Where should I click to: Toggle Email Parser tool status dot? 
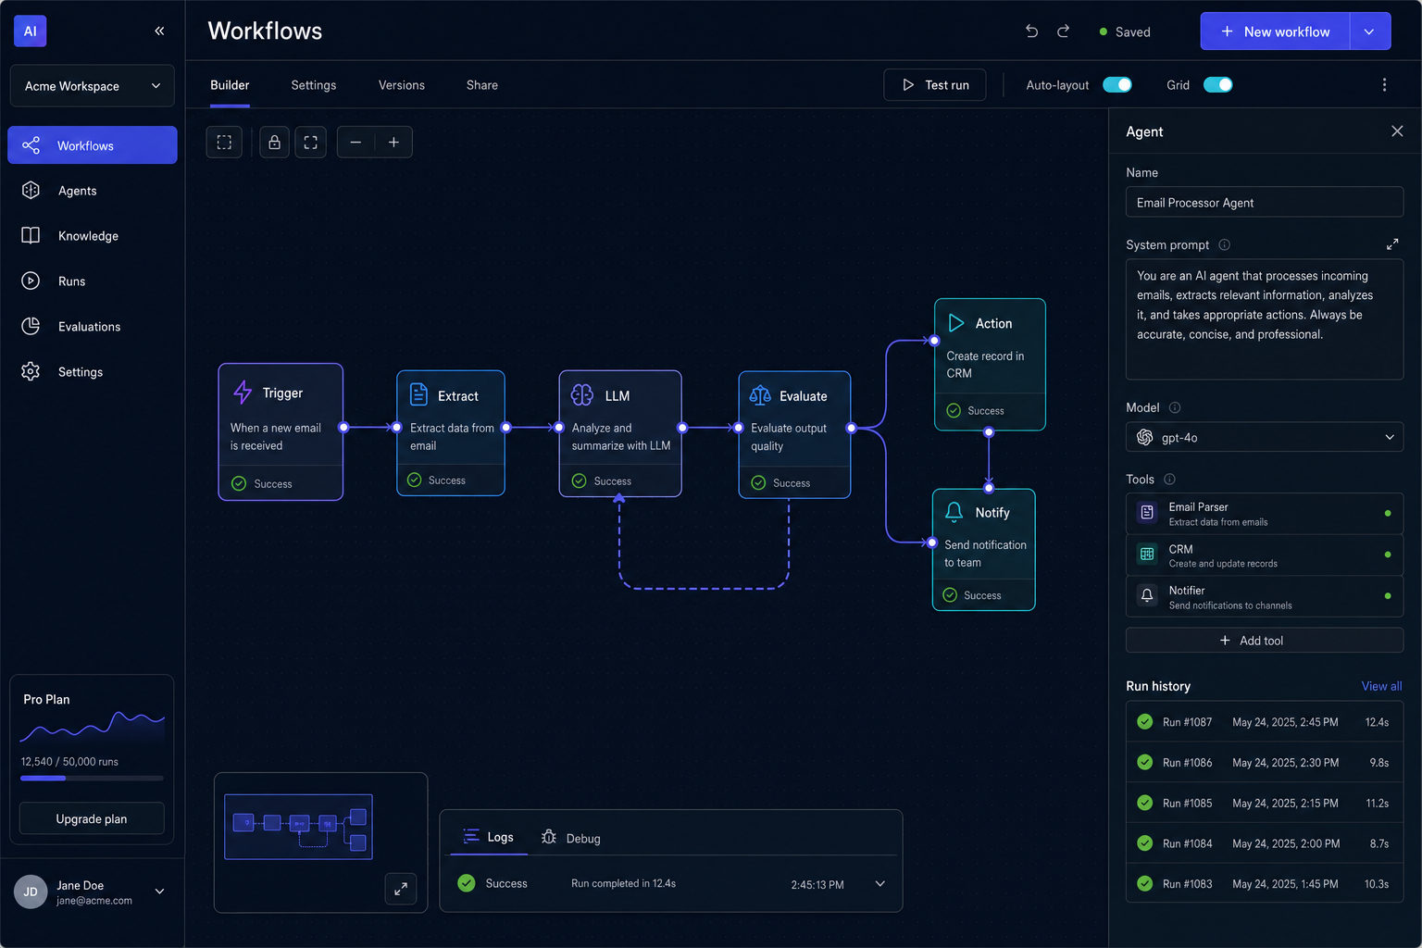(1387, 513)
